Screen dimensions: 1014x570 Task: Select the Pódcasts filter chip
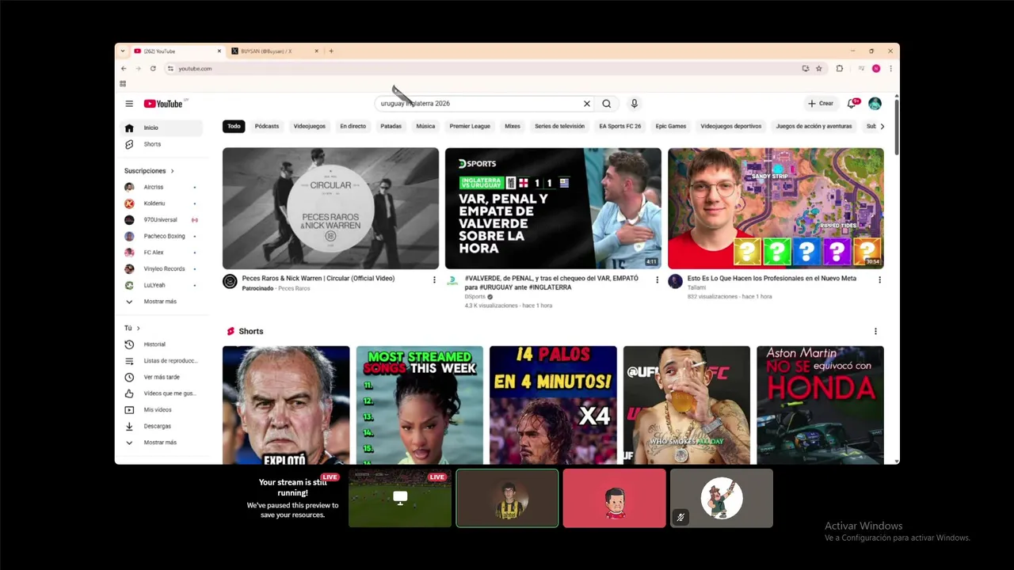coord(267,126)
